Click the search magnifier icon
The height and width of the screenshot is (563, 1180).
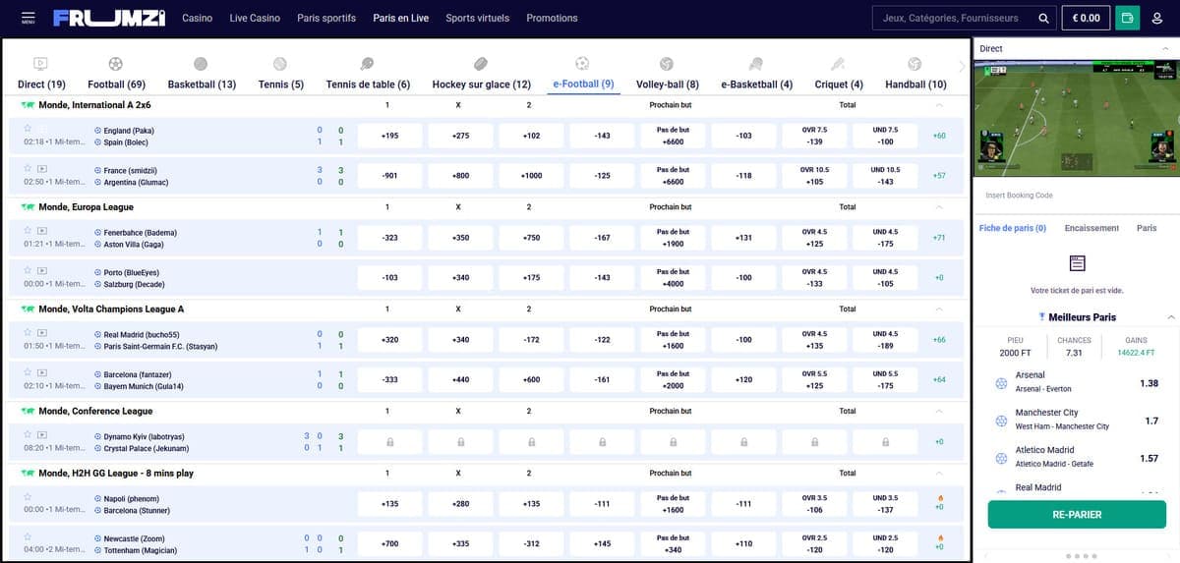tap(1043, 18)
